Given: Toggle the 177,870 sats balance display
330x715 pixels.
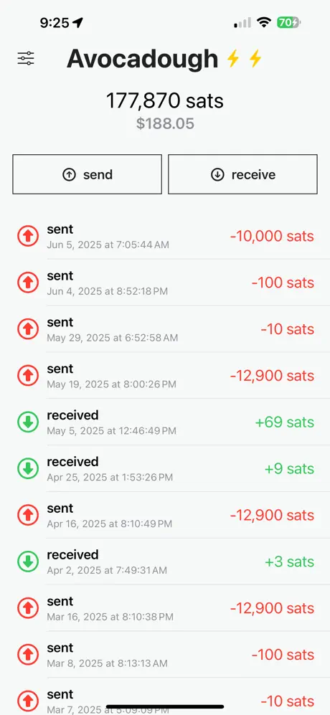Looking at the screenshot, I should point(165,100).
